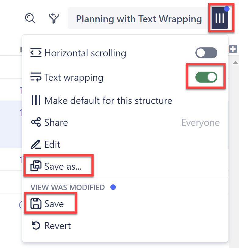Click the Revert undo arrow icon
The height and width of the screenshot is (248, 239).
pos(36,225)
